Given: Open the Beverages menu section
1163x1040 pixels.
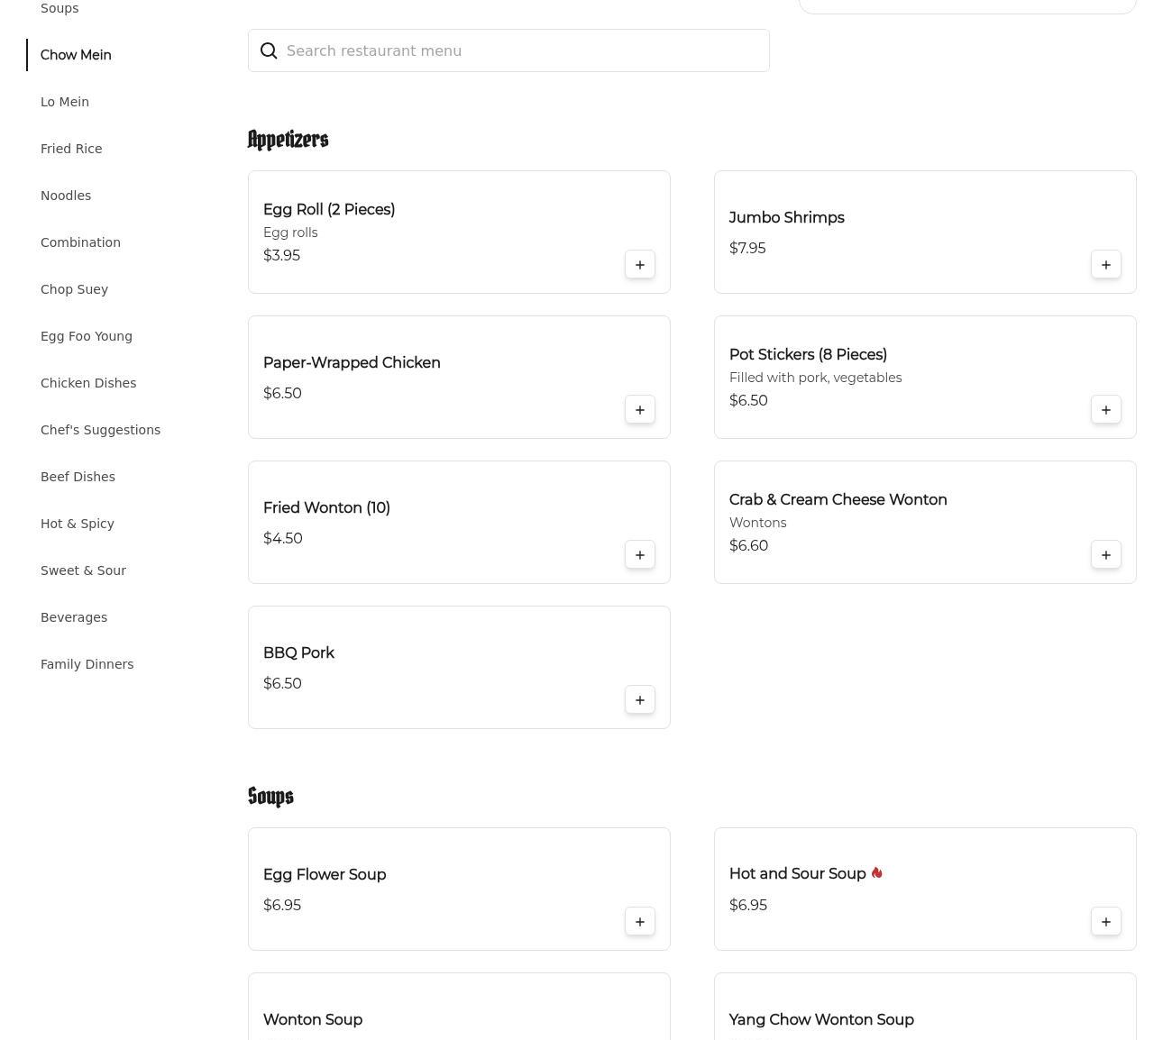Looking at the screenshot, I should pyautogui.click(x=74, y=617).
